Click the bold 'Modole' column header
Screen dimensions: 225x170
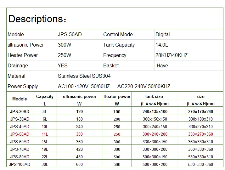coord(20,99)
